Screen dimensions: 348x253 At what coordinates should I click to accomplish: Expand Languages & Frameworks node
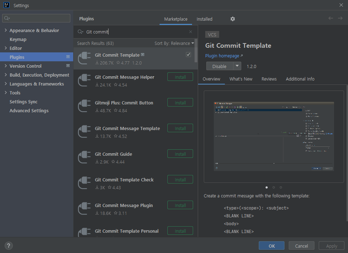pos(6,84)
